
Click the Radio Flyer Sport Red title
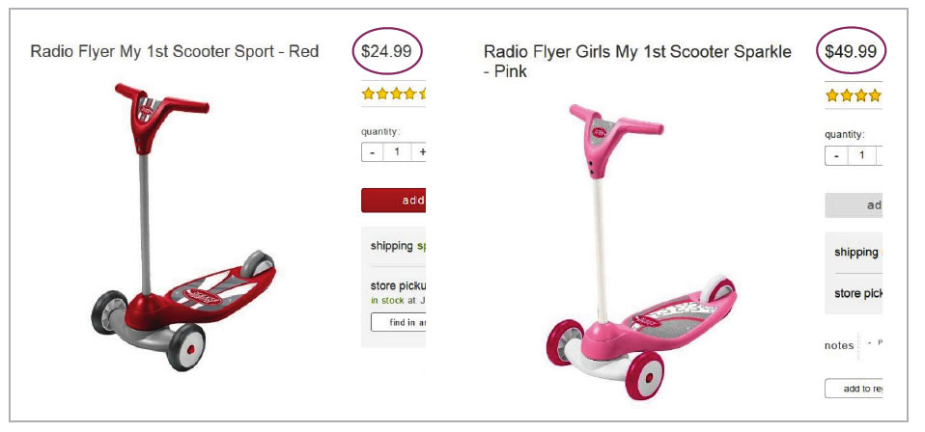(x=175, y=51)
